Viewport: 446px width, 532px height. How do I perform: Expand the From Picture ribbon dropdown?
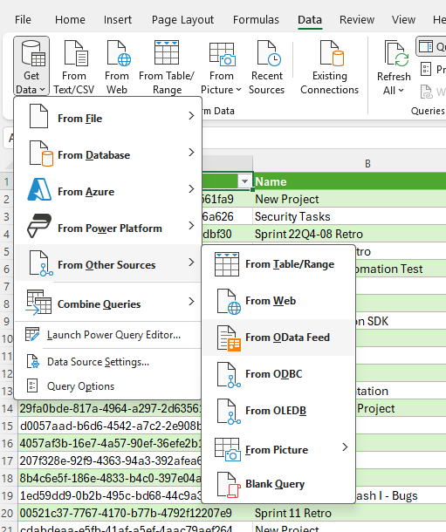pos(221,90)
